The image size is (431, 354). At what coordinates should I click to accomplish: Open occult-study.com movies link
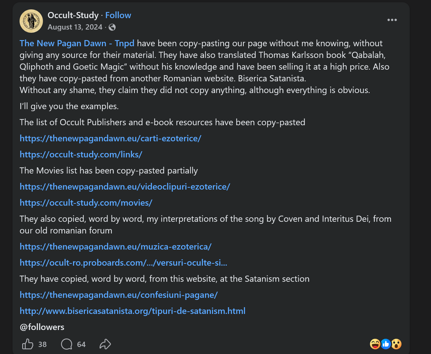(86, 203)
